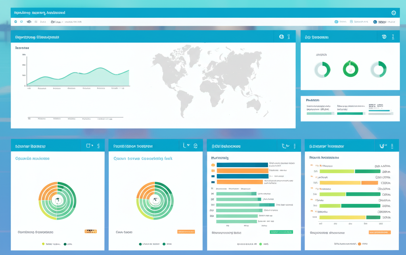Toggle the orange legend dot under stacked bar chart
Viewport: 406px width, 255px height.
pos(360,244)
